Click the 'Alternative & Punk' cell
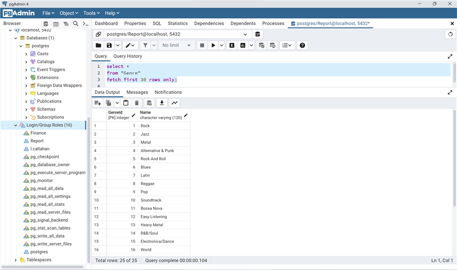Image resolution: width=457 pixels, height=270 pixels. tap(164, 151)
